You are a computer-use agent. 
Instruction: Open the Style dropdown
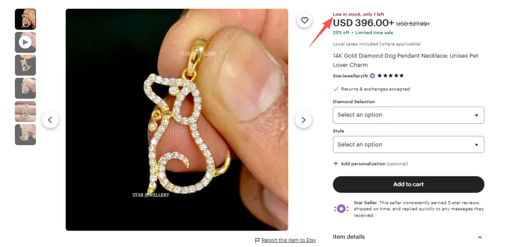click(x=408, y=145)
